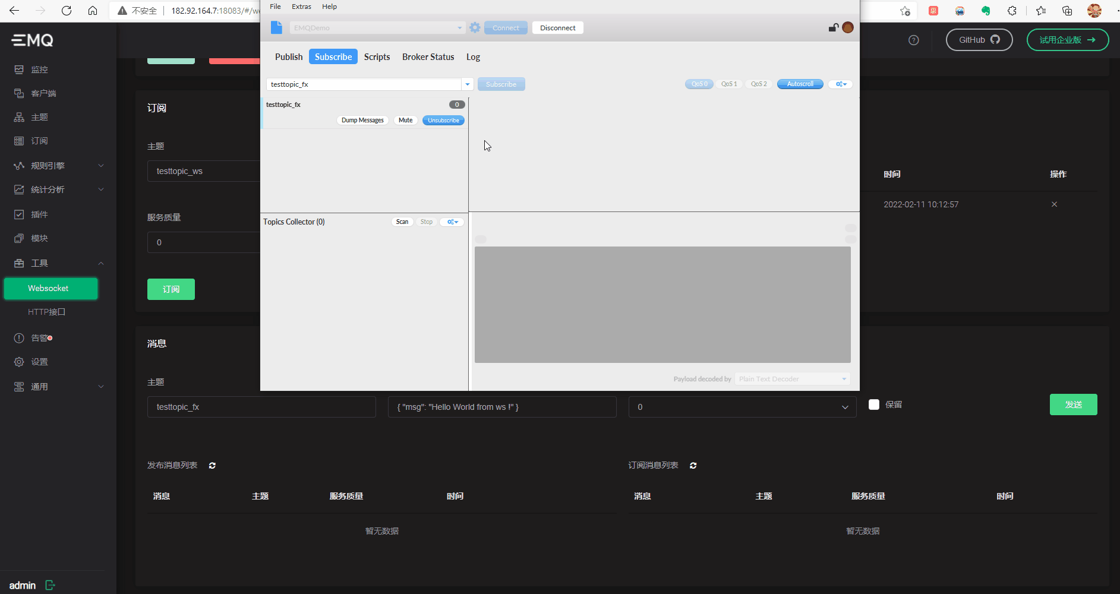Screen dimensions: 1120x594
Task: Switch to the Log tab
Action: click(473, 57)
